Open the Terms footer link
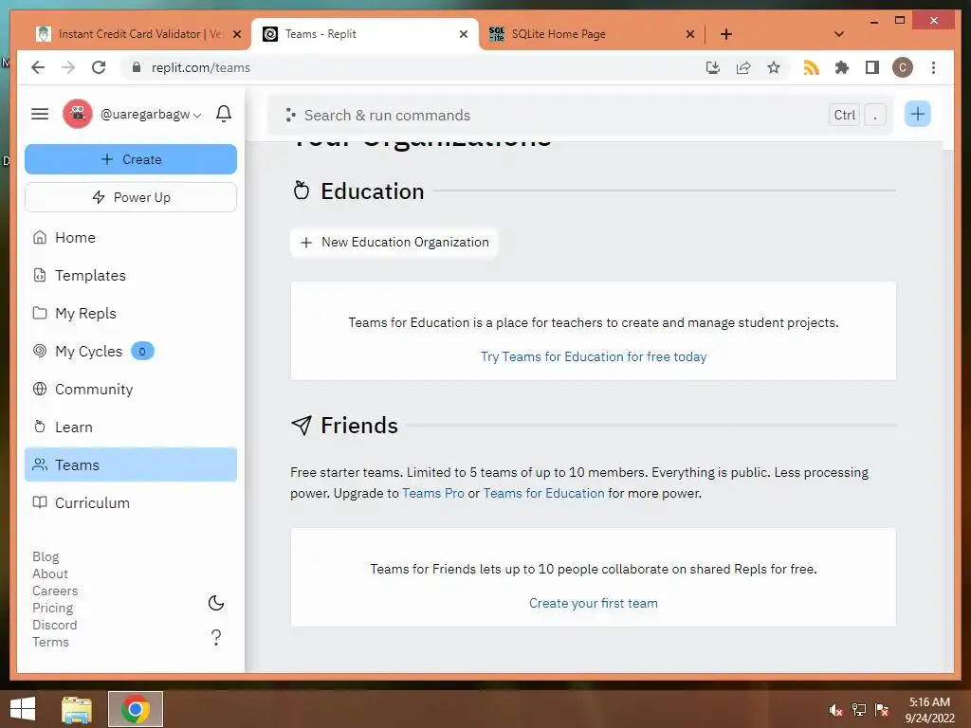Screen dimensions: 971x728 point(50,642)
